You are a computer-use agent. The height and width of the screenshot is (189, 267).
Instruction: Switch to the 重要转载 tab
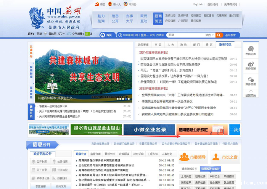pyautogui.click(x=225, y=44)
